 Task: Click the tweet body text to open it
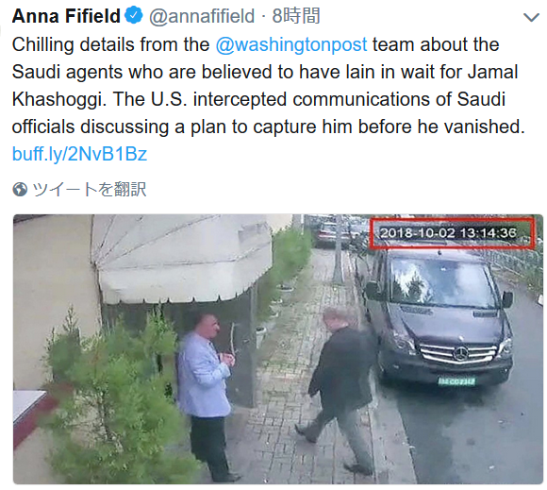tap(269, 86)
